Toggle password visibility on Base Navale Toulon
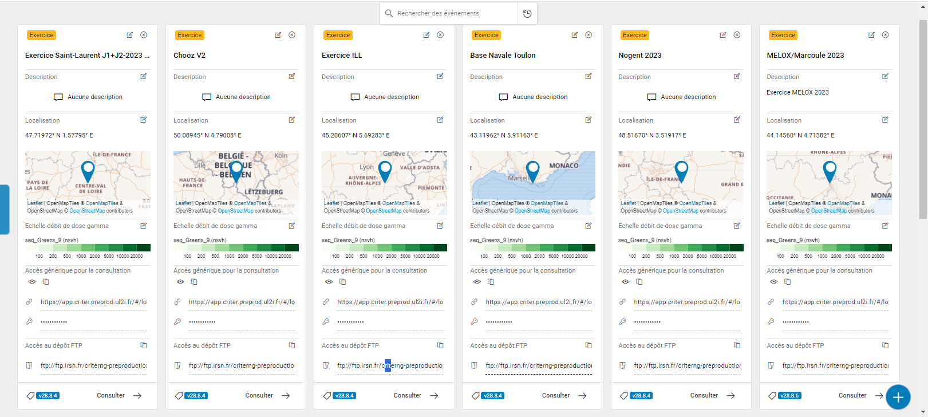Image resolution: width=928 pixels, height=417 pixels. click(x=477, y=282)
